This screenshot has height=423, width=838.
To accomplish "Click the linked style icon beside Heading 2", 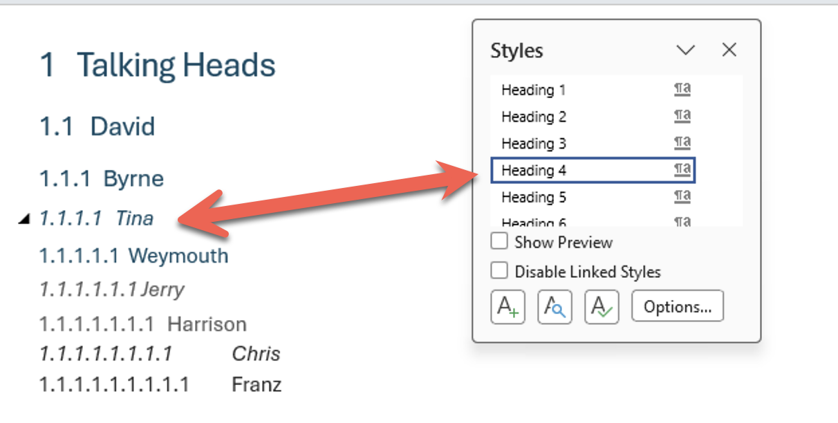I will click(682, 117).
